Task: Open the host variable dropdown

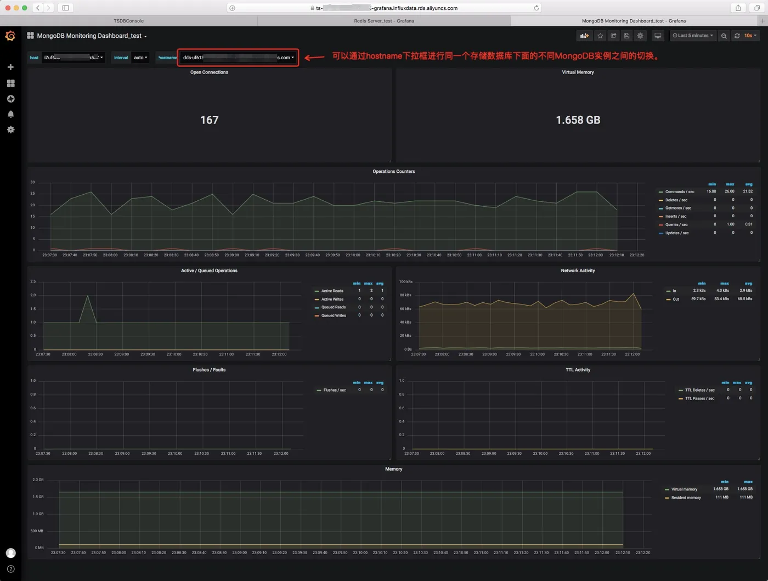Action: (74, 58)
